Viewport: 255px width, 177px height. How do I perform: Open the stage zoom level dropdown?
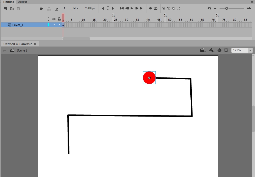tap(250, 50)
